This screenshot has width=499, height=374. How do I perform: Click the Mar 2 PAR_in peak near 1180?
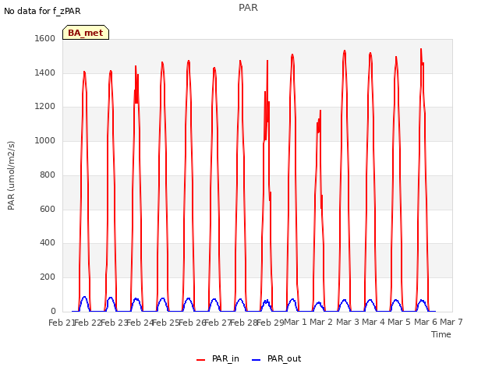click(x=320, y=111)
